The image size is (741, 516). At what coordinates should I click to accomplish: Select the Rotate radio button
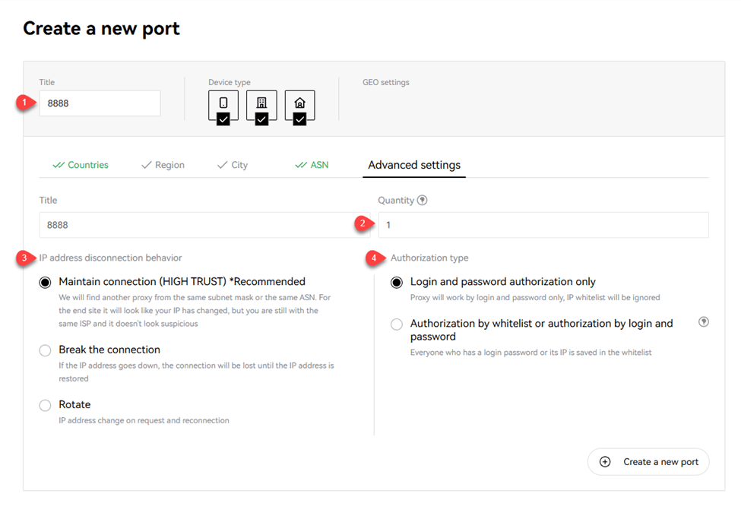pos(46,405)
